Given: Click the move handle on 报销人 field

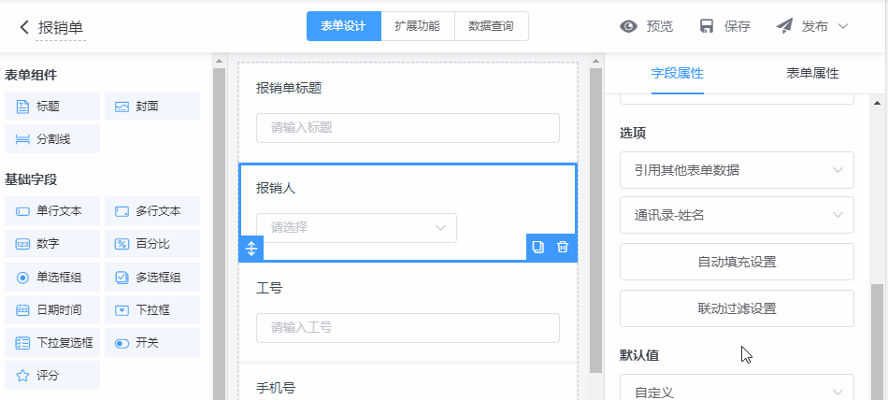Looking at the screenshot, I should [251, 249].
